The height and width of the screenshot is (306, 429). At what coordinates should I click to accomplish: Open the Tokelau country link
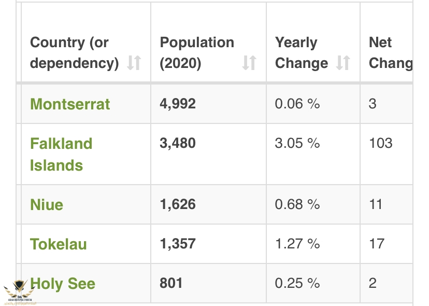point(58,244)
